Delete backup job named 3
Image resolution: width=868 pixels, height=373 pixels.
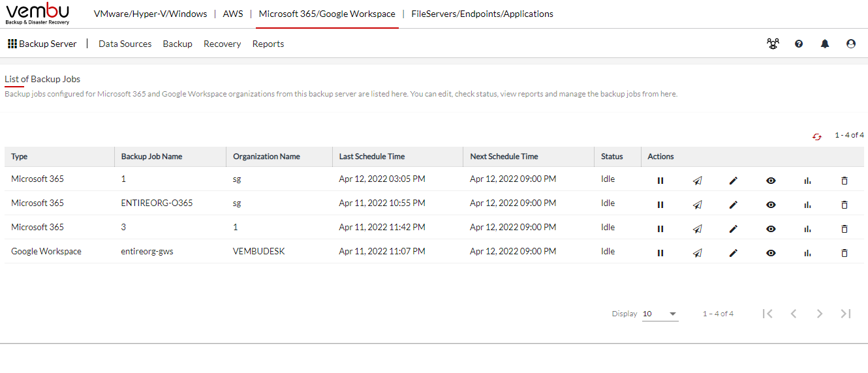(x=845, y=229)
